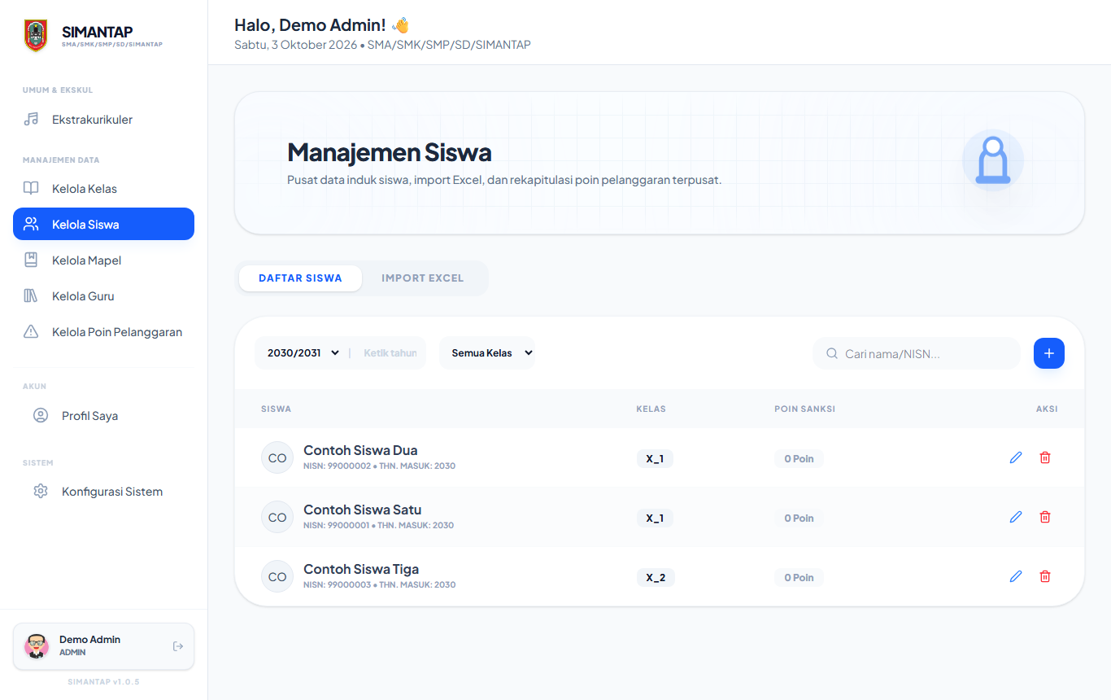Viewport: 1111px width, 700px height.
Task: Open the 2030/2031 school year dropdown
Action: (x=303, y=353)
